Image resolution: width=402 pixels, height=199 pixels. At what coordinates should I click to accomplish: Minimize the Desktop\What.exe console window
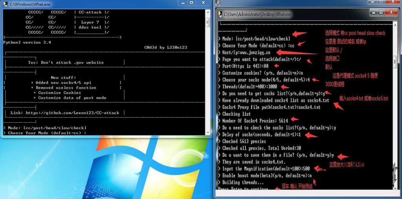(373, 12)
